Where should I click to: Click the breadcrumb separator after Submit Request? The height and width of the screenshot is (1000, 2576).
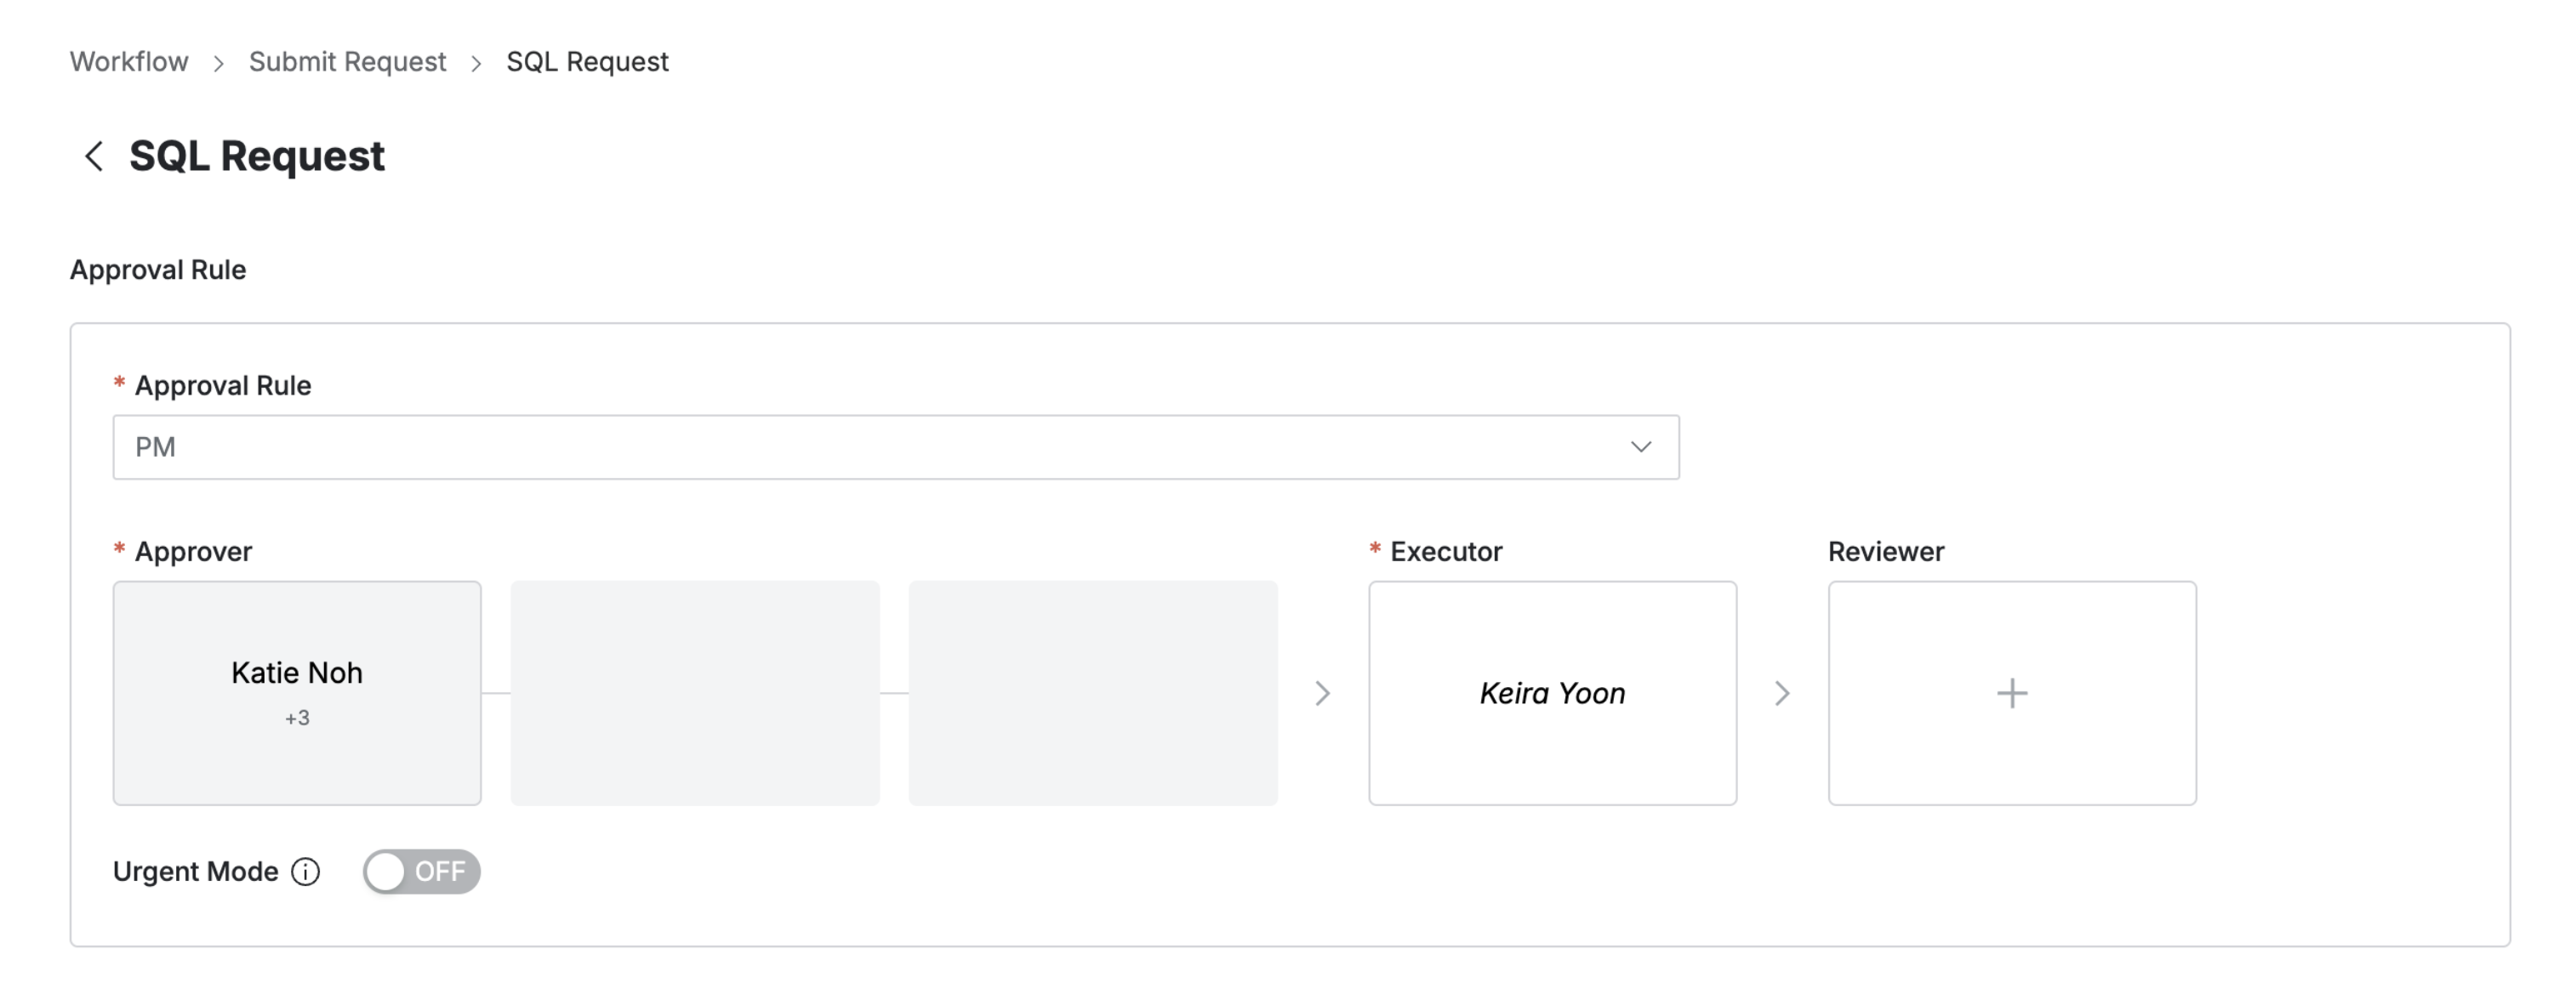tap(476, 63)
